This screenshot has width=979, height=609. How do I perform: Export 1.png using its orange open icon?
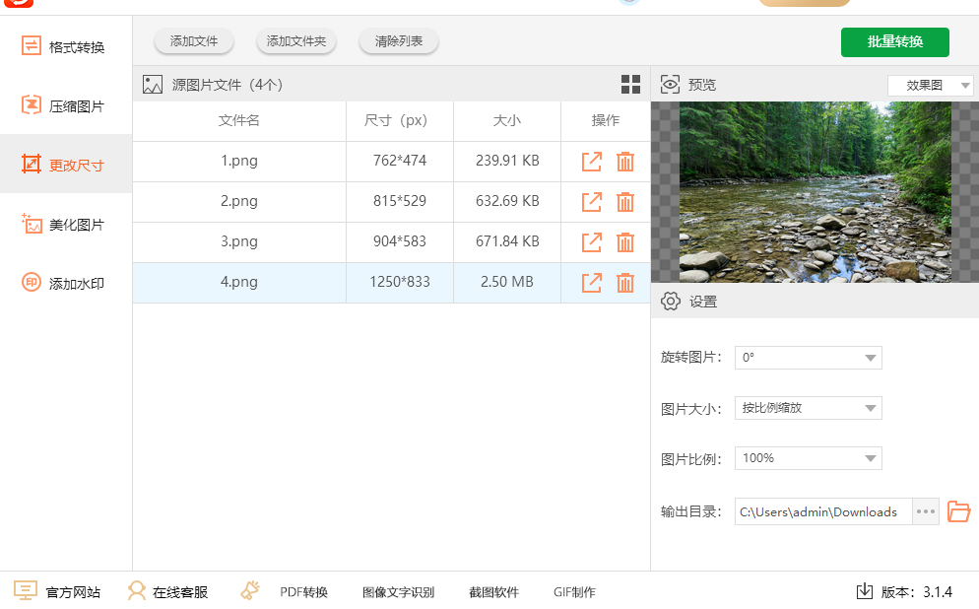tap(591, 162)
